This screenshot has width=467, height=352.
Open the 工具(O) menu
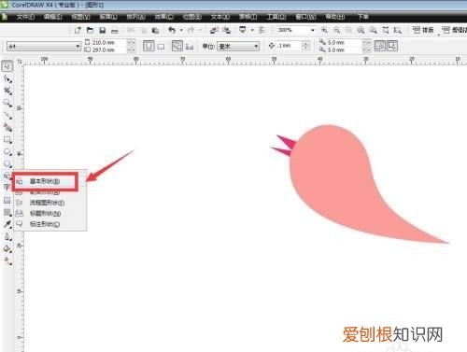tap(276, 17)
